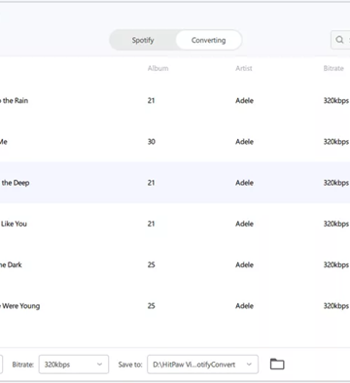Select the song row ending 'Like You'
Viewport: 350px width, 383px height.
tap(175, 224)
